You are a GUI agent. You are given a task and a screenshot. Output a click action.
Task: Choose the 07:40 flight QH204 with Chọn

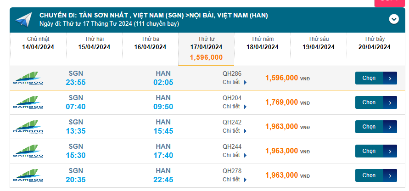point(375,102)
